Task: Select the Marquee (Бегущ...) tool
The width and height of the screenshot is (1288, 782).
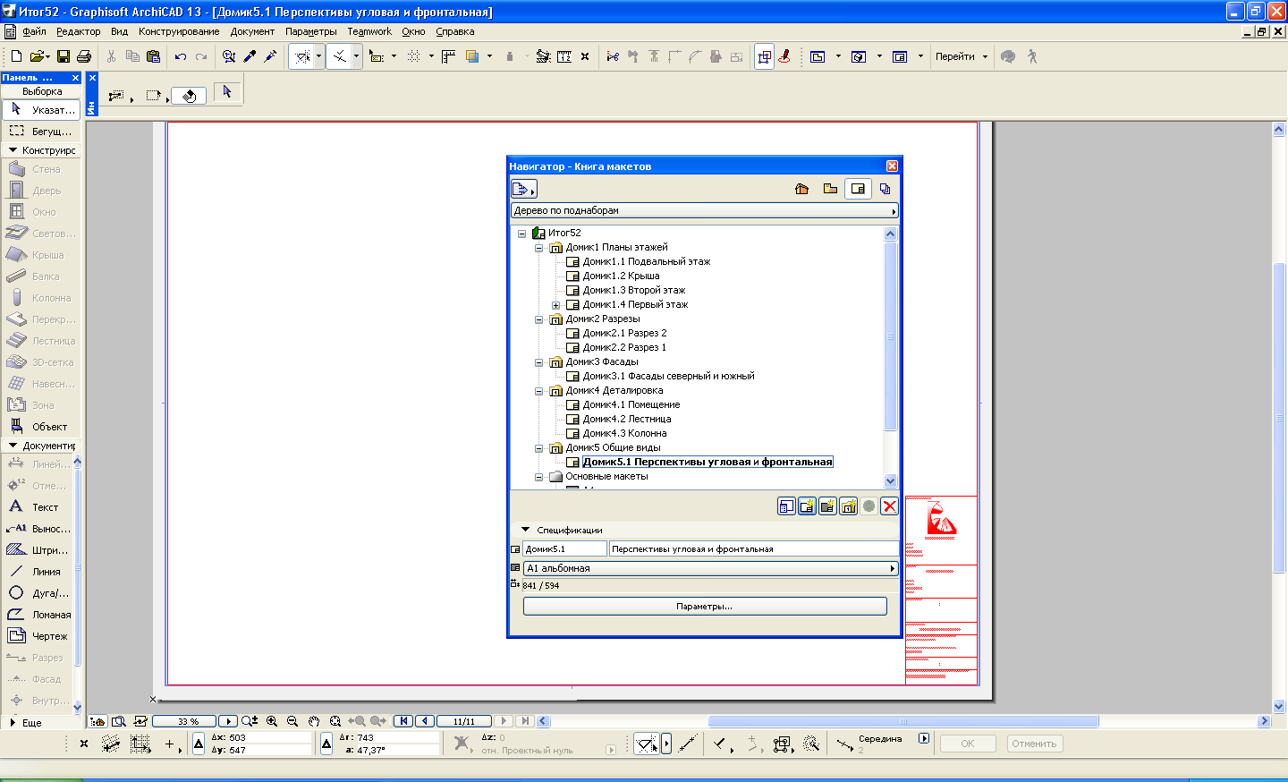Action: (x=41, y=131)
